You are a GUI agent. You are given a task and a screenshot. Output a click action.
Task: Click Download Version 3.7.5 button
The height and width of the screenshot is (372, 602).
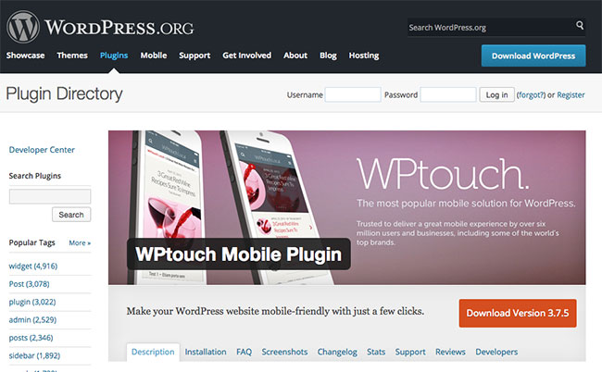pyautogui.click(x=518, y=314)
